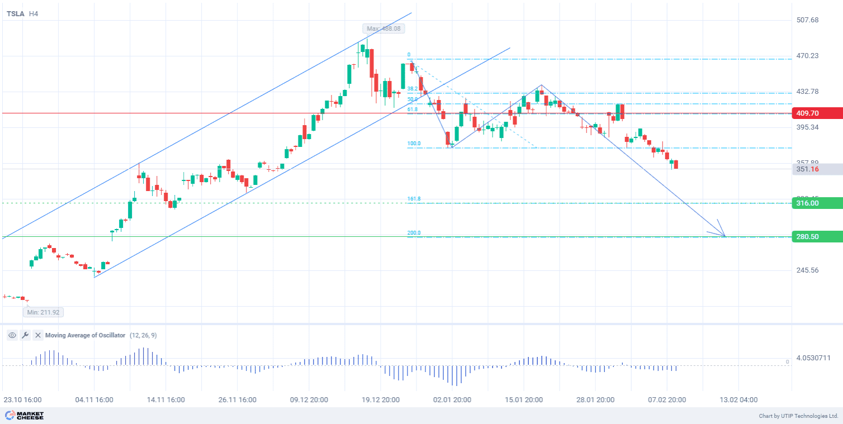
Task: Click the (12, 26, 9) parameters text
Action: 144,335
